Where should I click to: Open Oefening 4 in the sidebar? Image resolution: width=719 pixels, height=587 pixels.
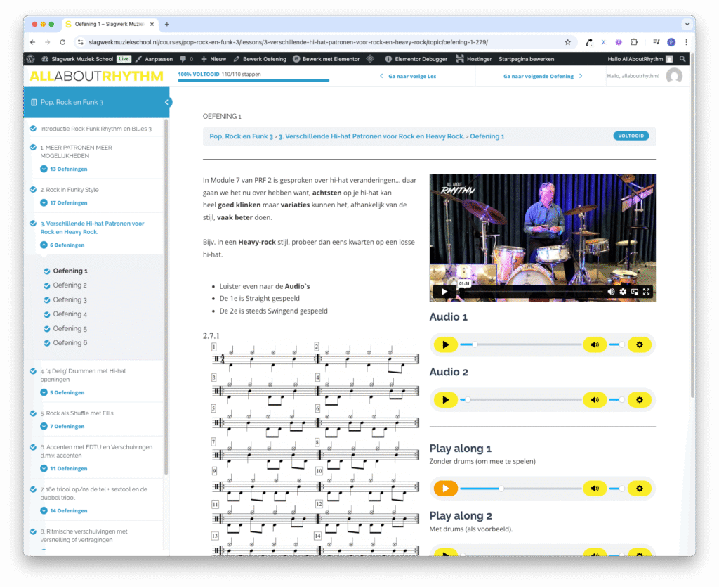click(x=70, y=314)
